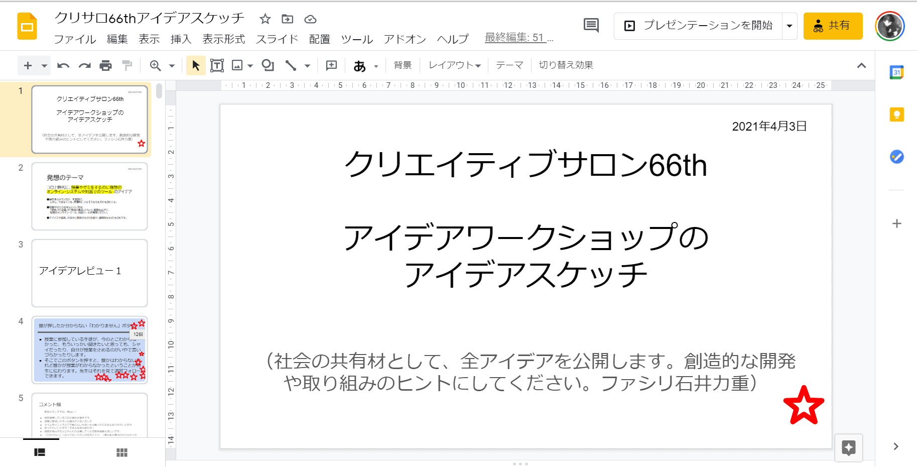This screenshot has height=467, width=917.
Task: Click プレゼンテーションを開始 button
Action: [698, 26]
